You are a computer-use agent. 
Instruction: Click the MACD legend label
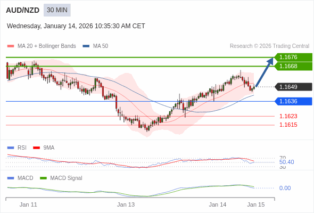point(26,178)
